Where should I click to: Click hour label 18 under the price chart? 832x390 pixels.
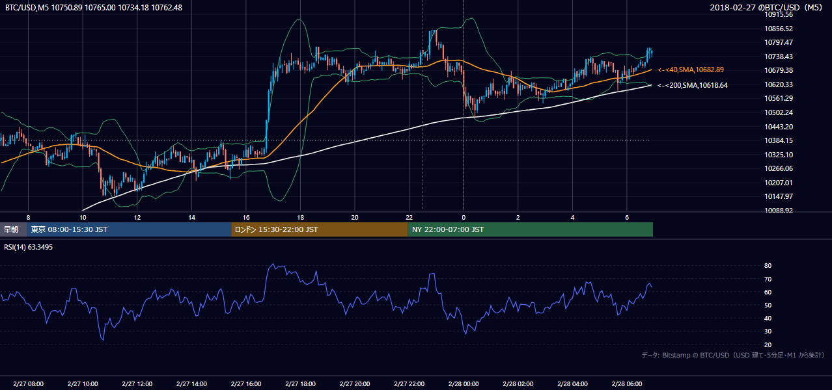pyautogui.click(x=300, y=217)
